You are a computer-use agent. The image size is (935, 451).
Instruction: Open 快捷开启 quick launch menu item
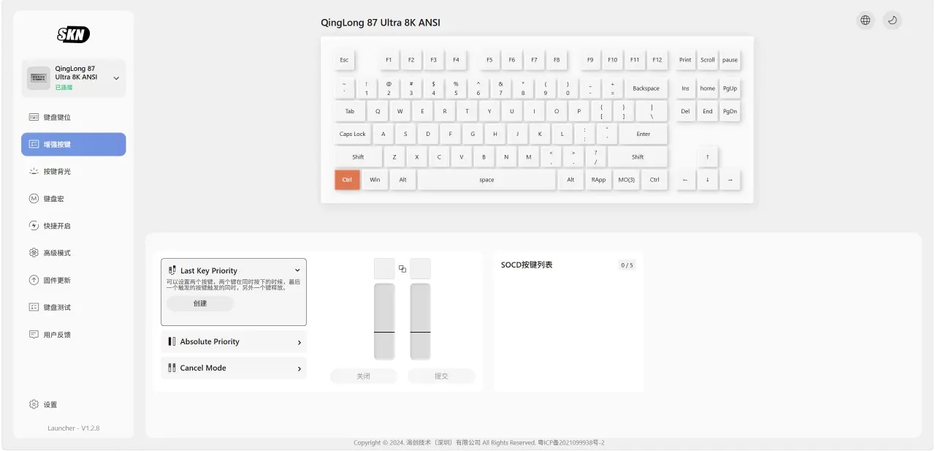pyautogui.click(x=73, y=226)
